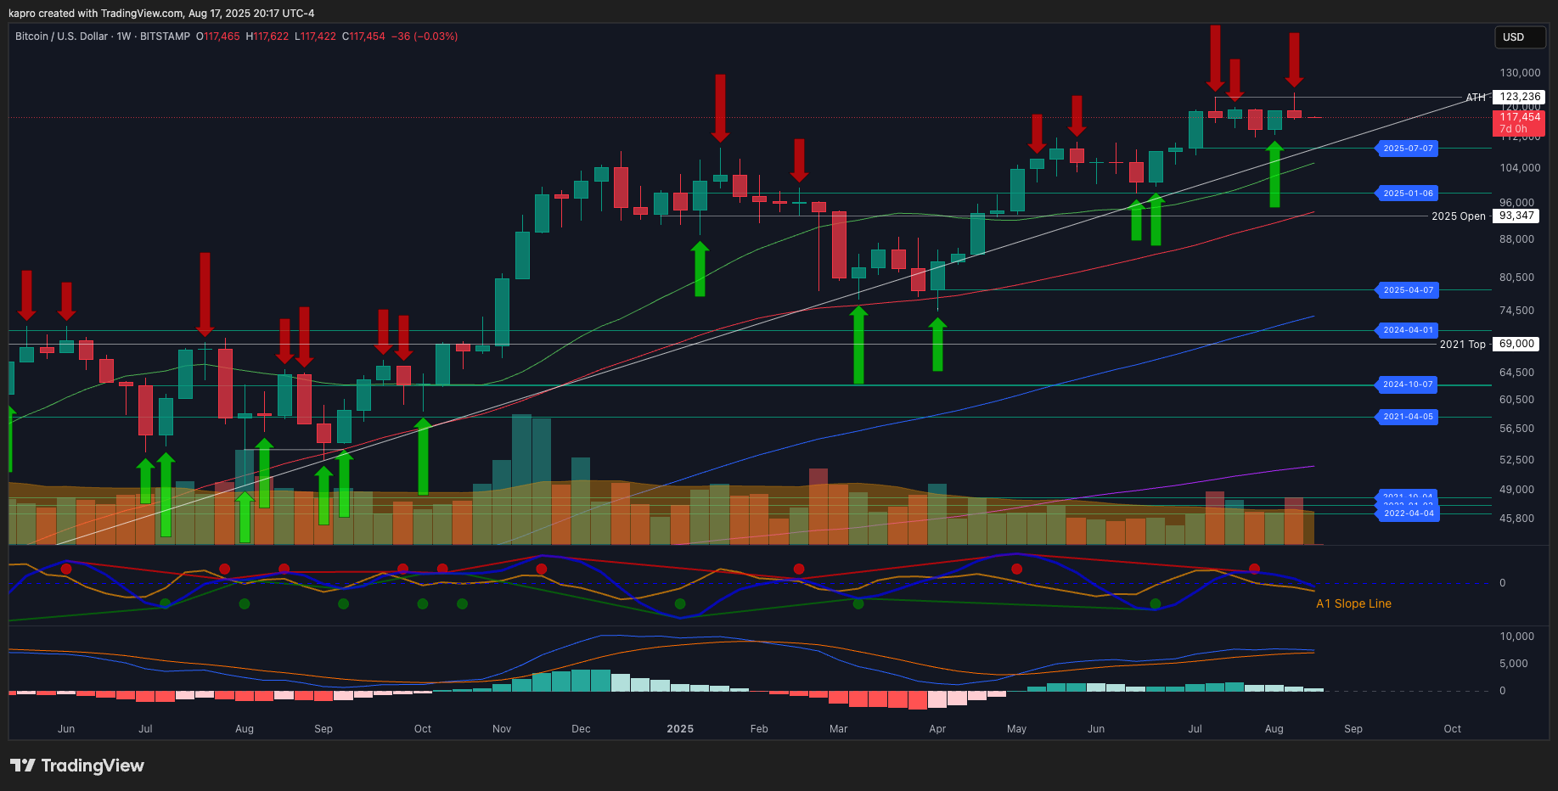The height and width of the screenshot is (791, 1558).
Task: Click the 1W interval in chart header
Action: pos(124,36)
